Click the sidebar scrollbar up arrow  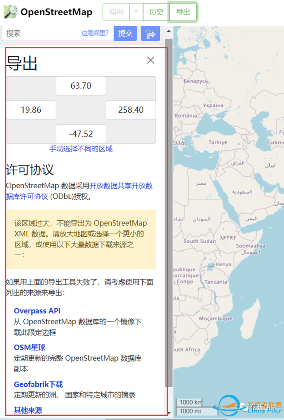169,31
